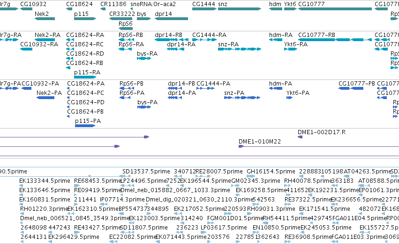Select the RpS6 gene below CR33222

pyautogui.click(x=126, y=28)
